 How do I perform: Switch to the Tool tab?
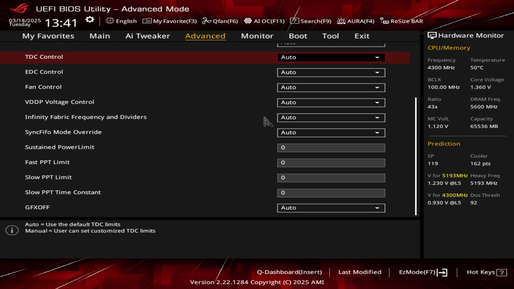[330, 36]
